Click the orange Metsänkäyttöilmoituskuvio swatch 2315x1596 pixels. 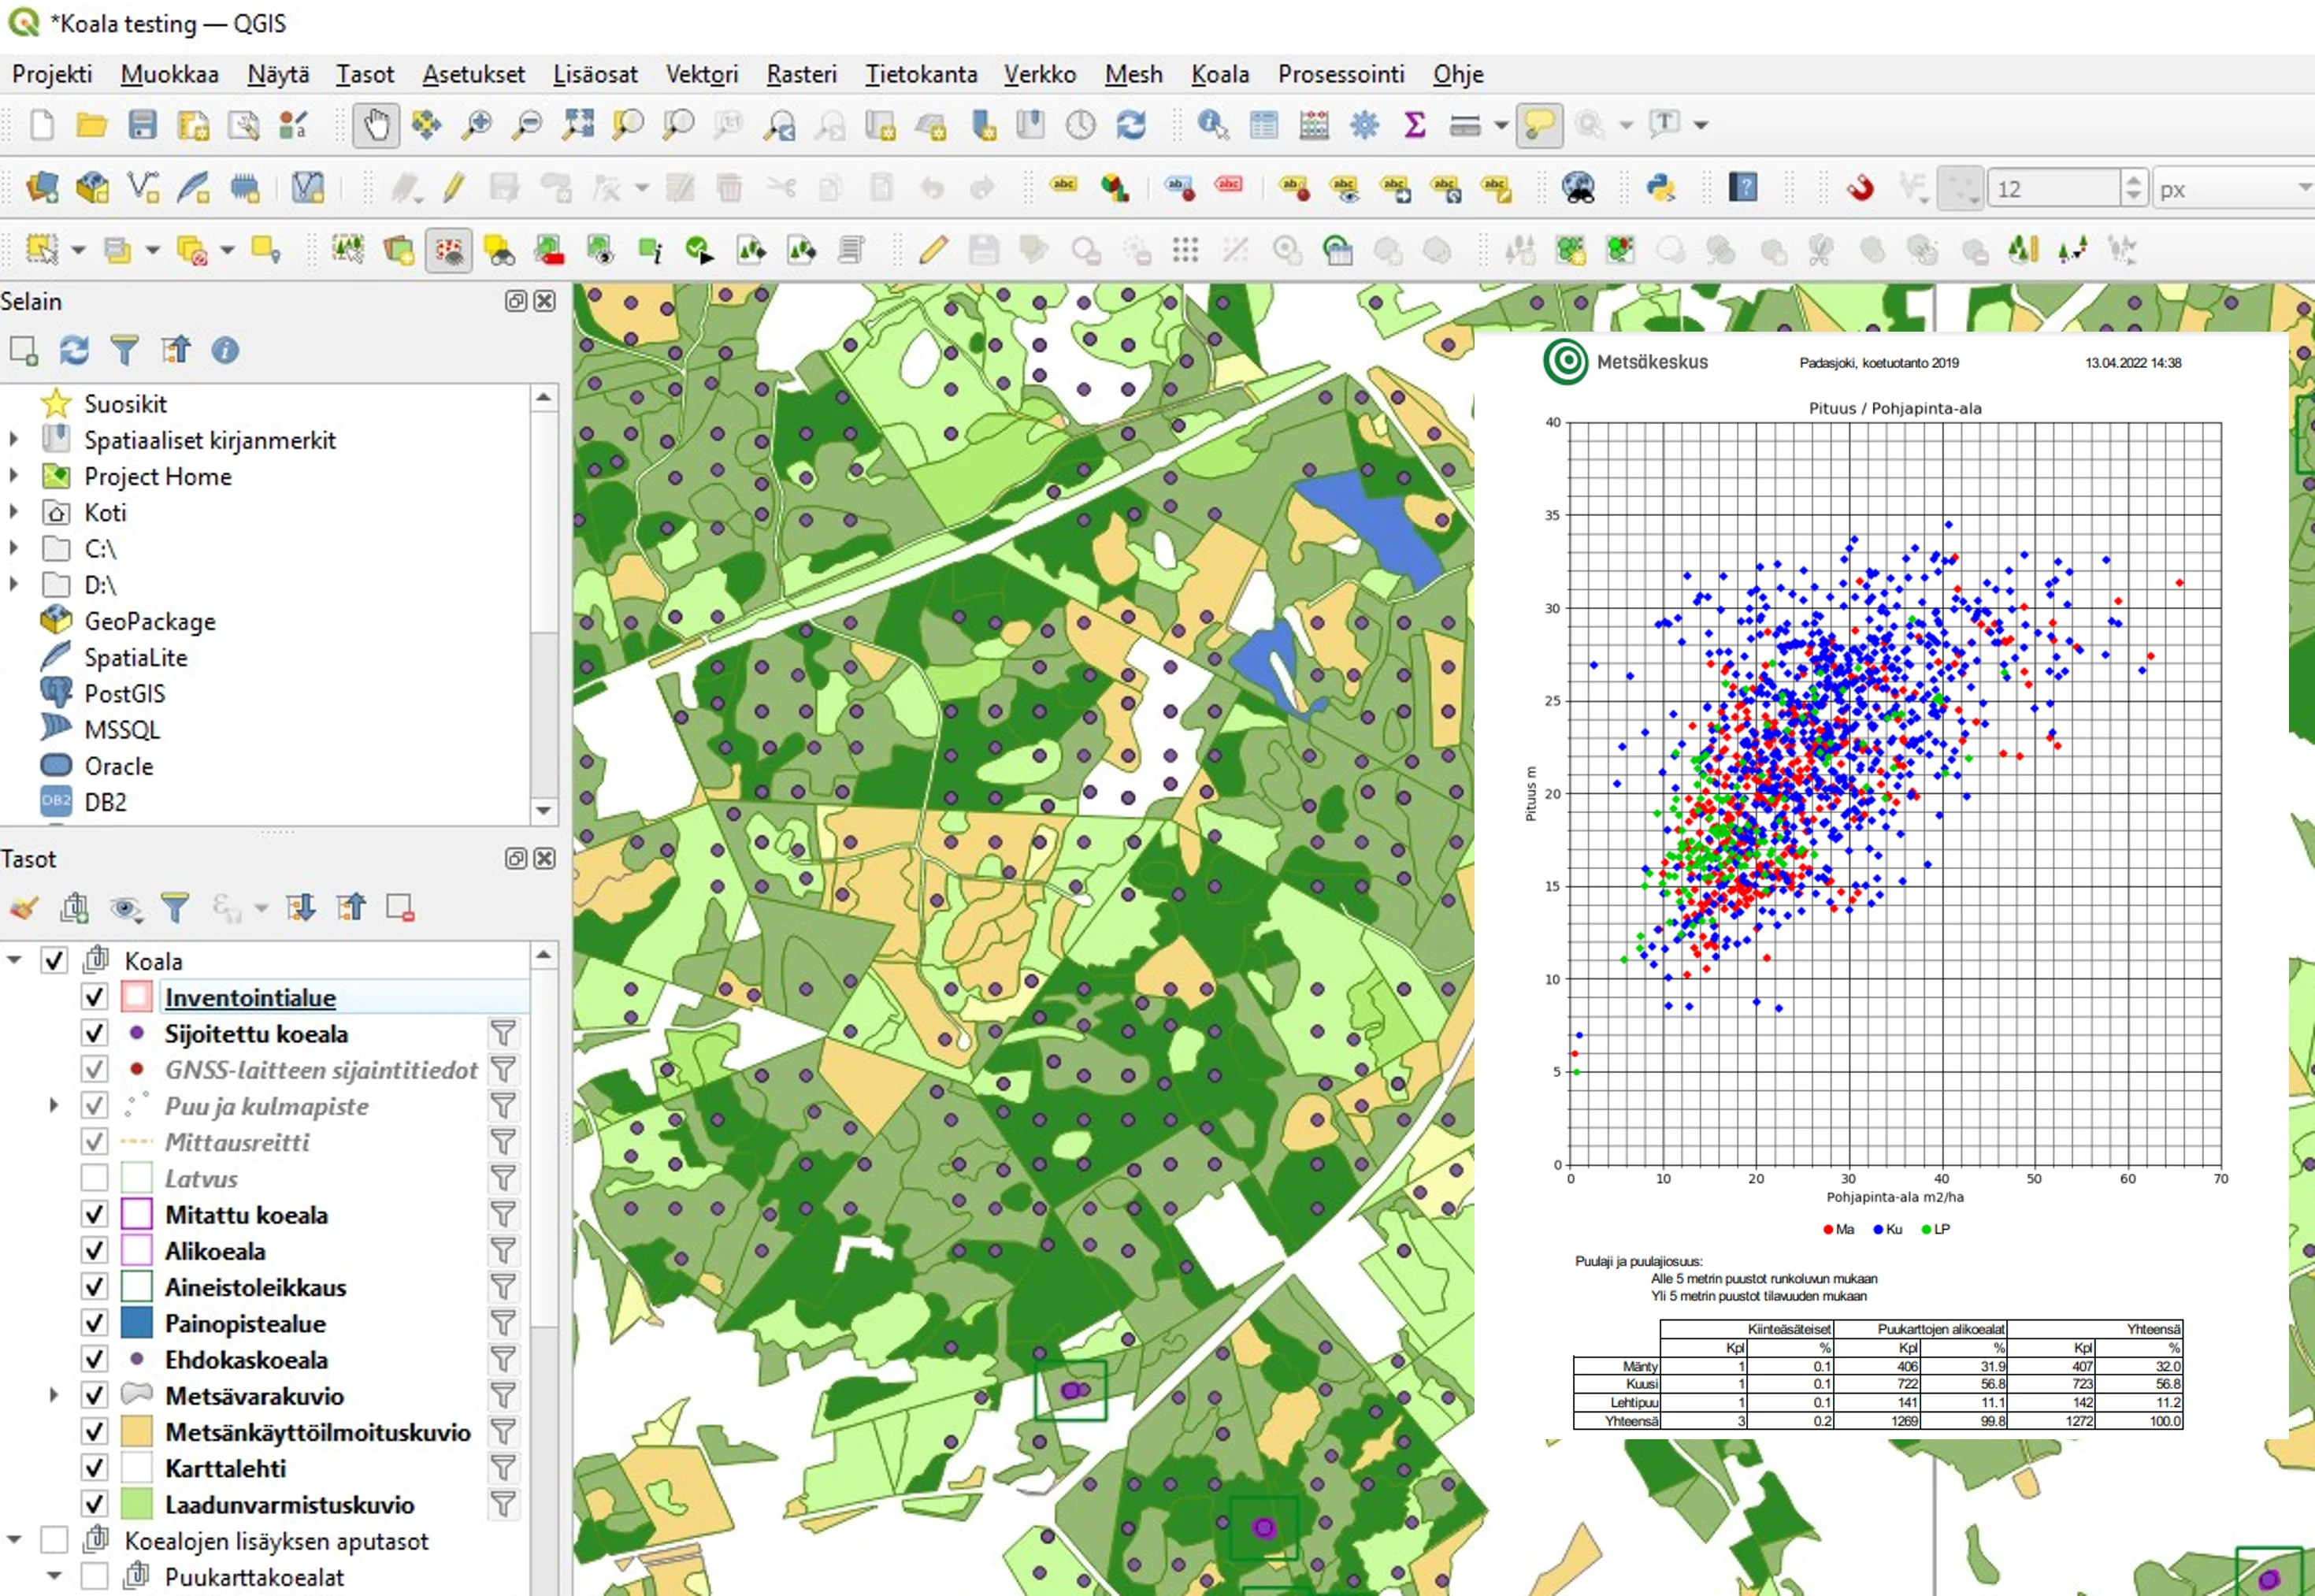(x=137, y=1432)
